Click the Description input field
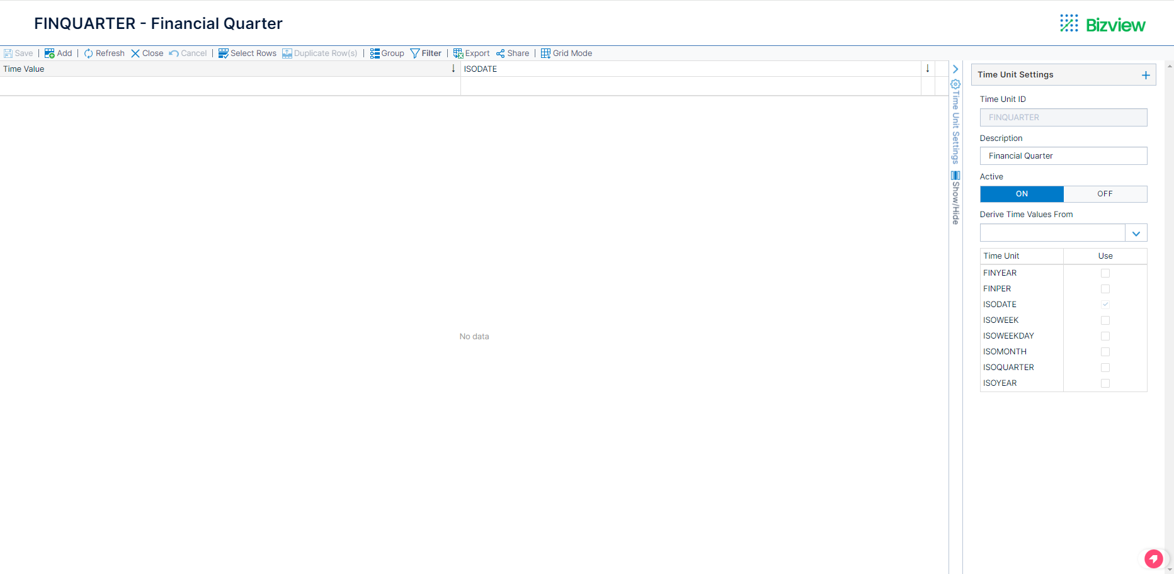This screenshot has width=1174, height=574. pos(1063,156)
